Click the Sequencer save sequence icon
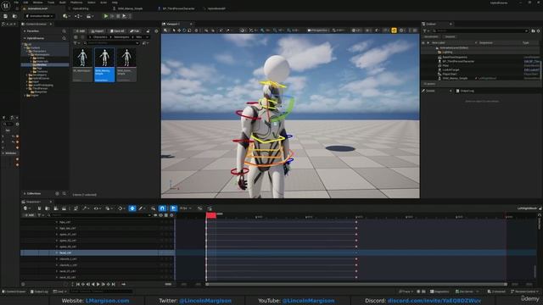Viewport: 543px width, 305px height. tap(39, 208)
